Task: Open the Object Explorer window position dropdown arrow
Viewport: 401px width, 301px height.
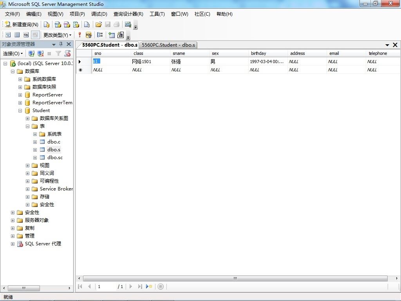Action: 54,45
